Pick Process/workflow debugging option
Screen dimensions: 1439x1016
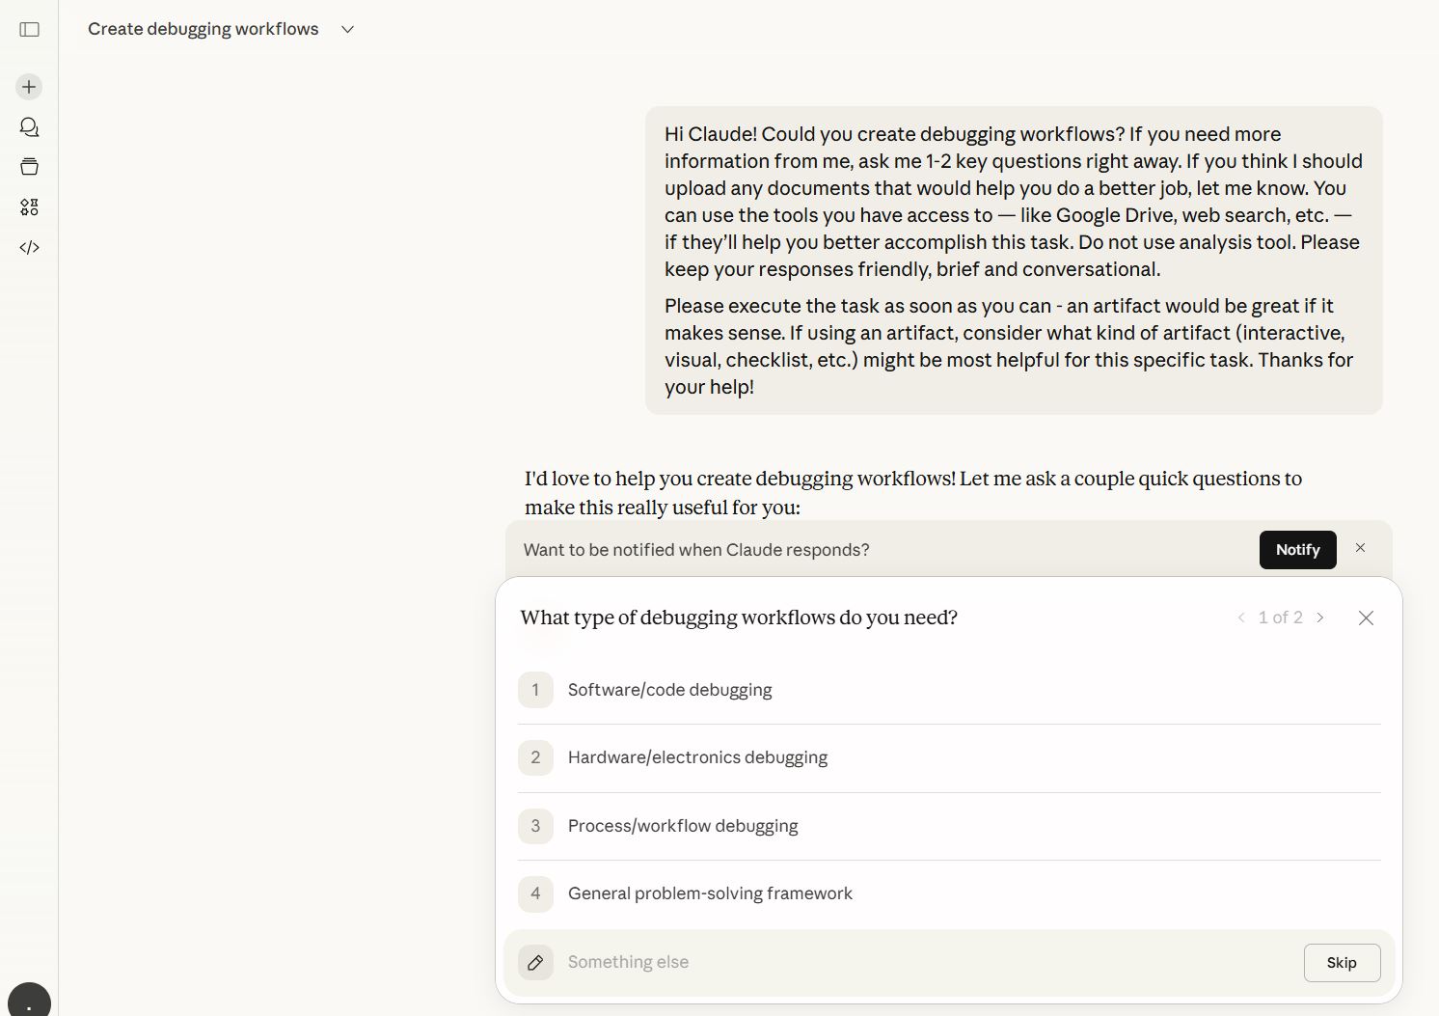tap(683, 826)
